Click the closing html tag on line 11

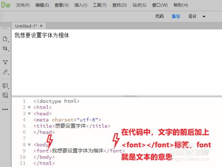[44, 163]
